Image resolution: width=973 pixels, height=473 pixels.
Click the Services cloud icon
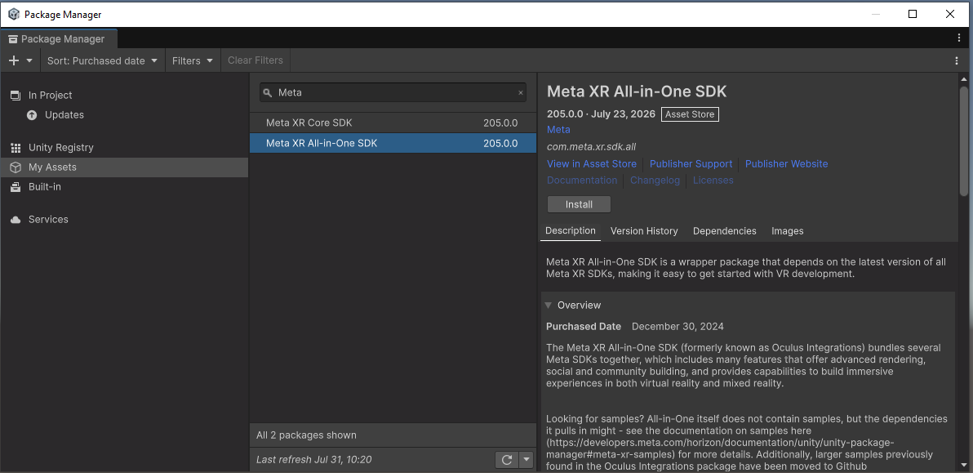click(16, 220)
